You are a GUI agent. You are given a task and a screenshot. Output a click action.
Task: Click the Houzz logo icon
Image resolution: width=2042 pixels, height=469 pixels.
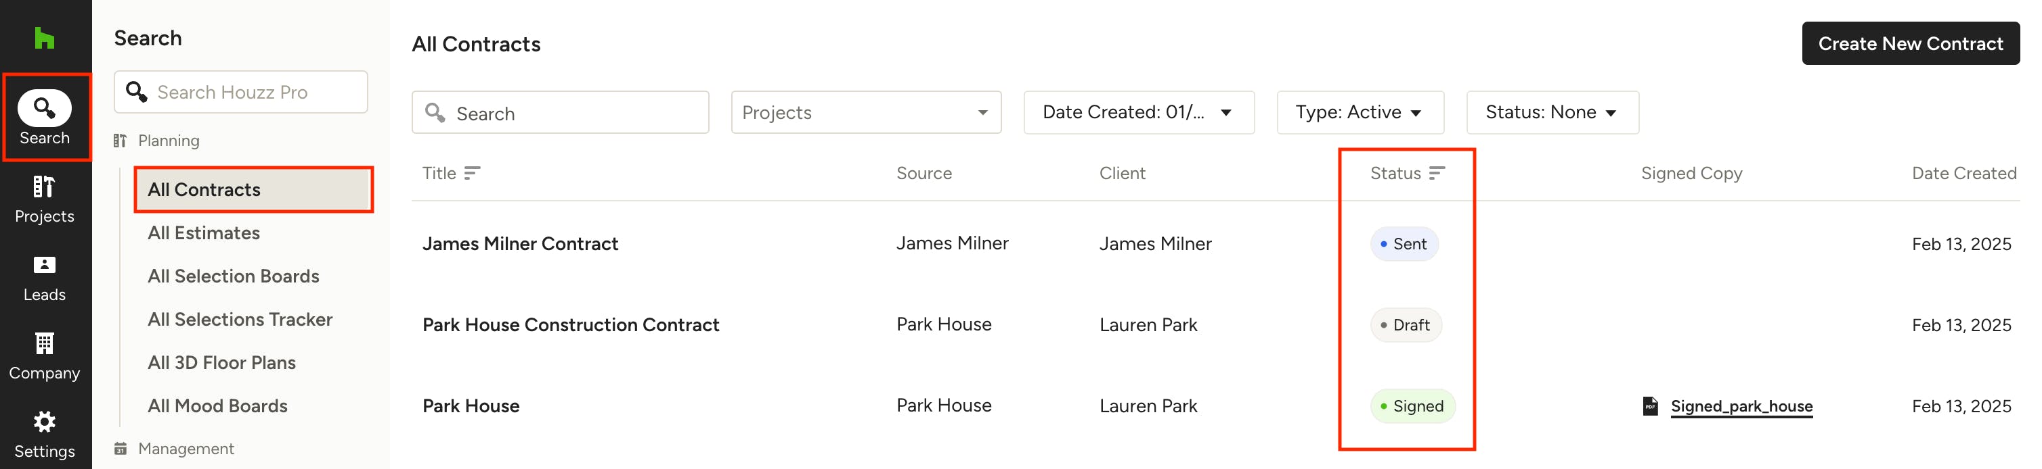tap(45, 38)
